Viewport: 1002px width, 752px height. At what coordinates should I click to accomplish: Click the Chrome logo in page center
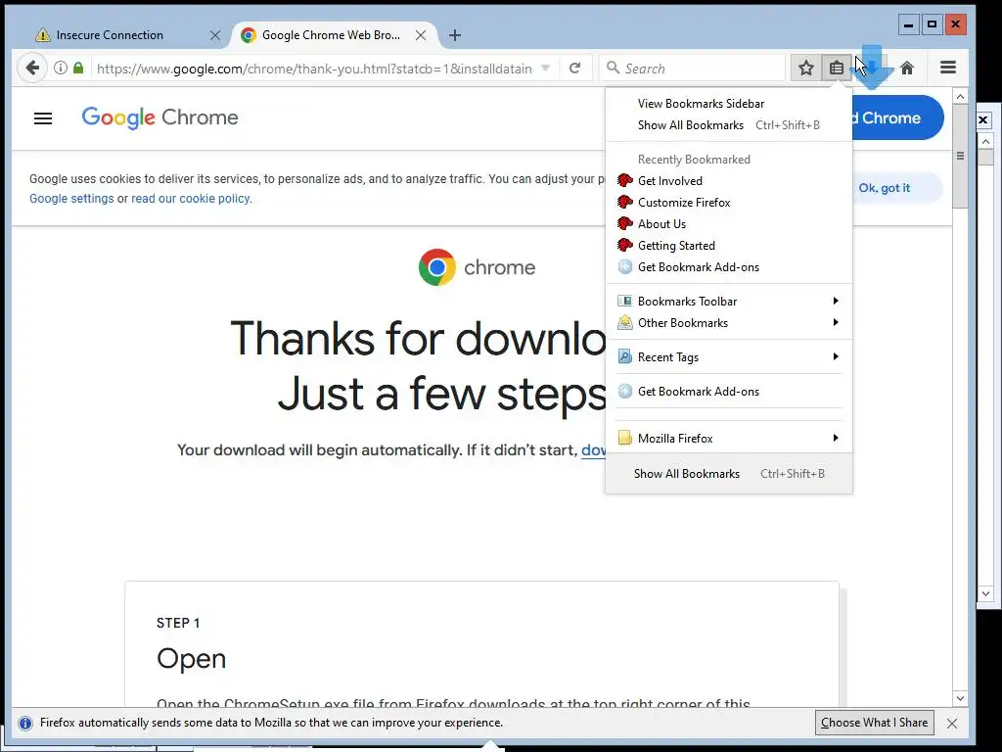tap(437, 267)
